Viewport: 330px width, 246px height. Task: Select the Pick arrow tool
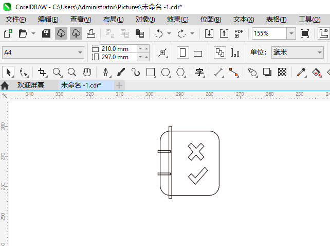8,72
